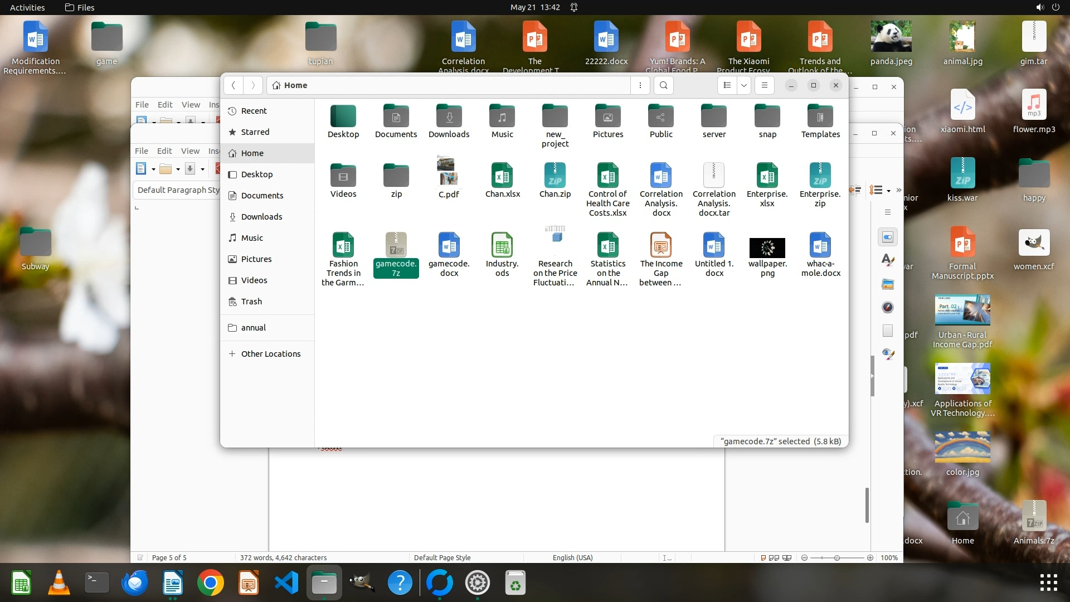Click Activities in the top bar

[x=27, y=7]
